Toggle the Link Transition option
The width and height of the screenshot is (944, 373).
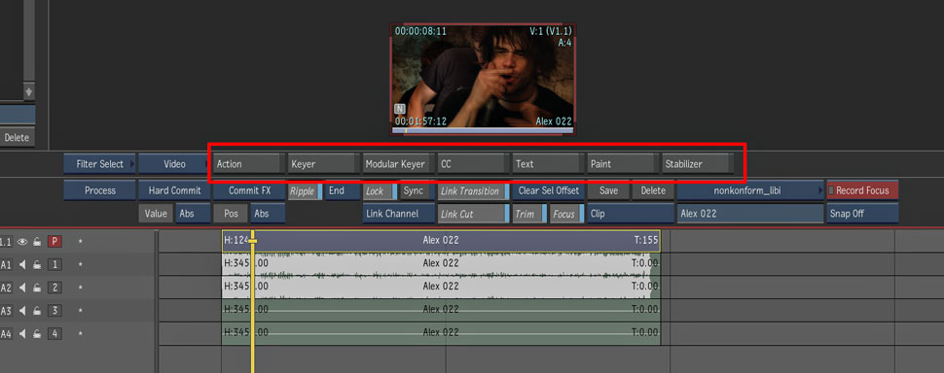473,191
